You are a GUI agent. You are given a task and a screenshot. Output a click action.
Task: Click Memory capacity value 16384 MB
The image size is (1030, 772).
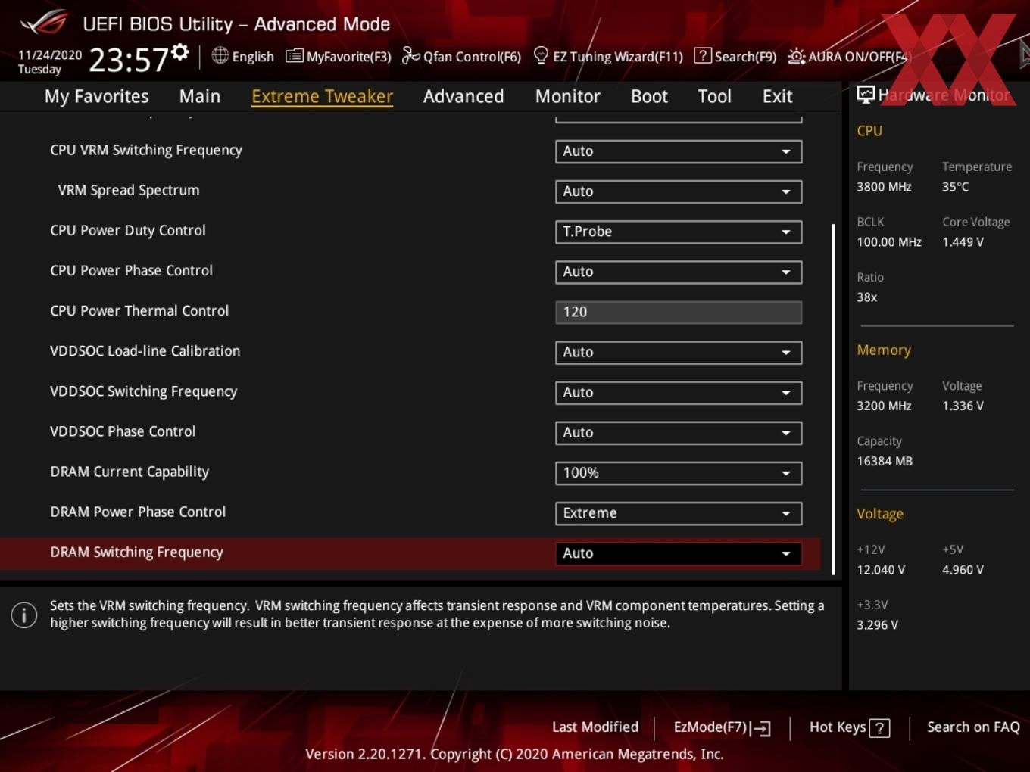click(885, 461)
